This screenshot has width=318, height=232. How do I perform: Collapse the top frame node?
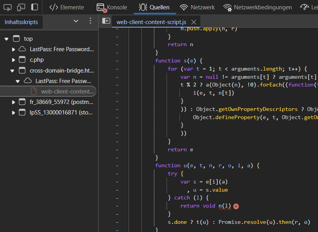(7, 39)
